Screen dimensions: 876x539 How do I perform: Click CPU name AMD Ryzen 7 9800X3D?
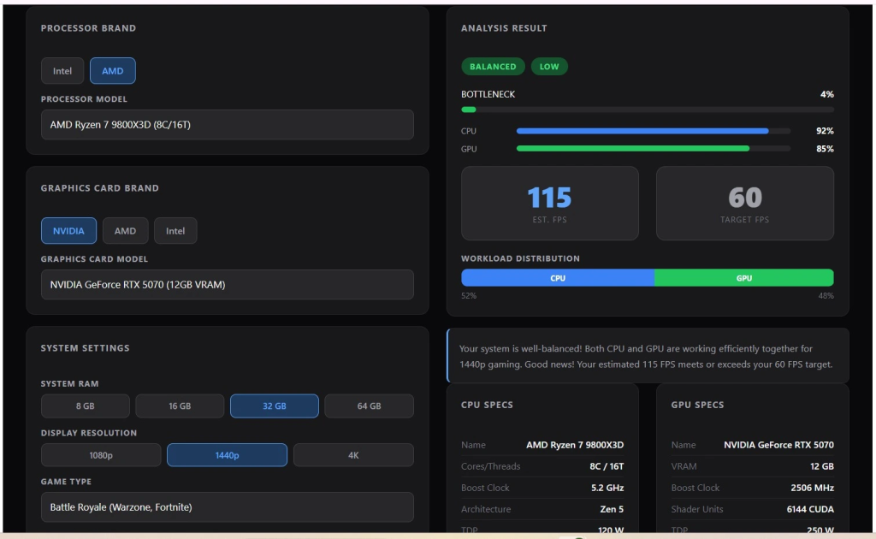click(x=575, y=445)
